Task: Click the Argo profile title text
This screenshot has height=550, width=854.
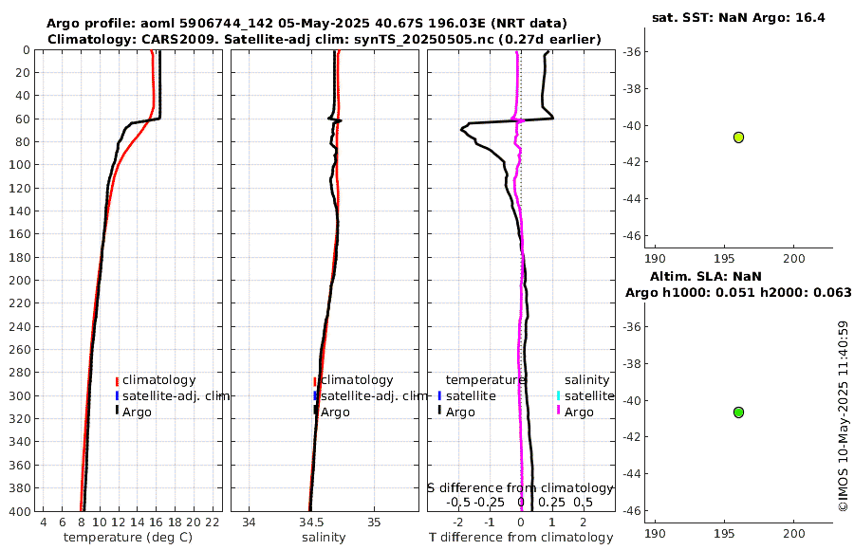Action: pos(306,24)
